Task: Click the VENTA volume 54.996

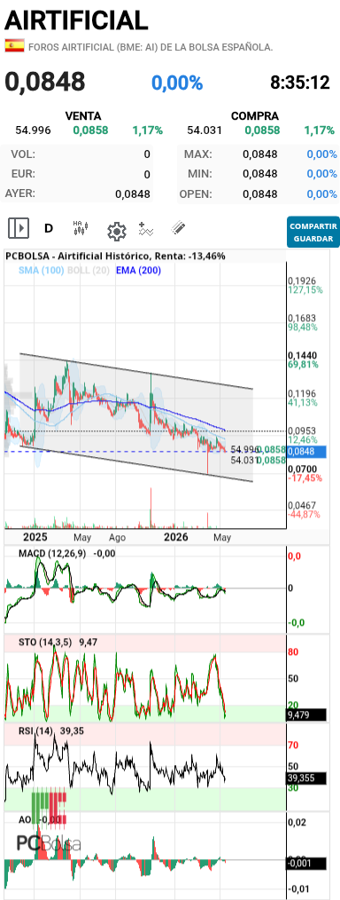Action: click(x=33, y=130)
